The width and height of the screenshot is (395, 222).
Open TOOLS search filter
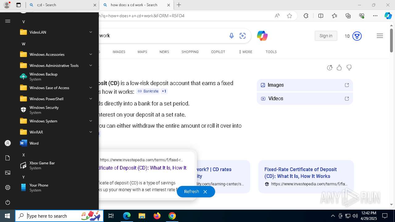point(271,52)
